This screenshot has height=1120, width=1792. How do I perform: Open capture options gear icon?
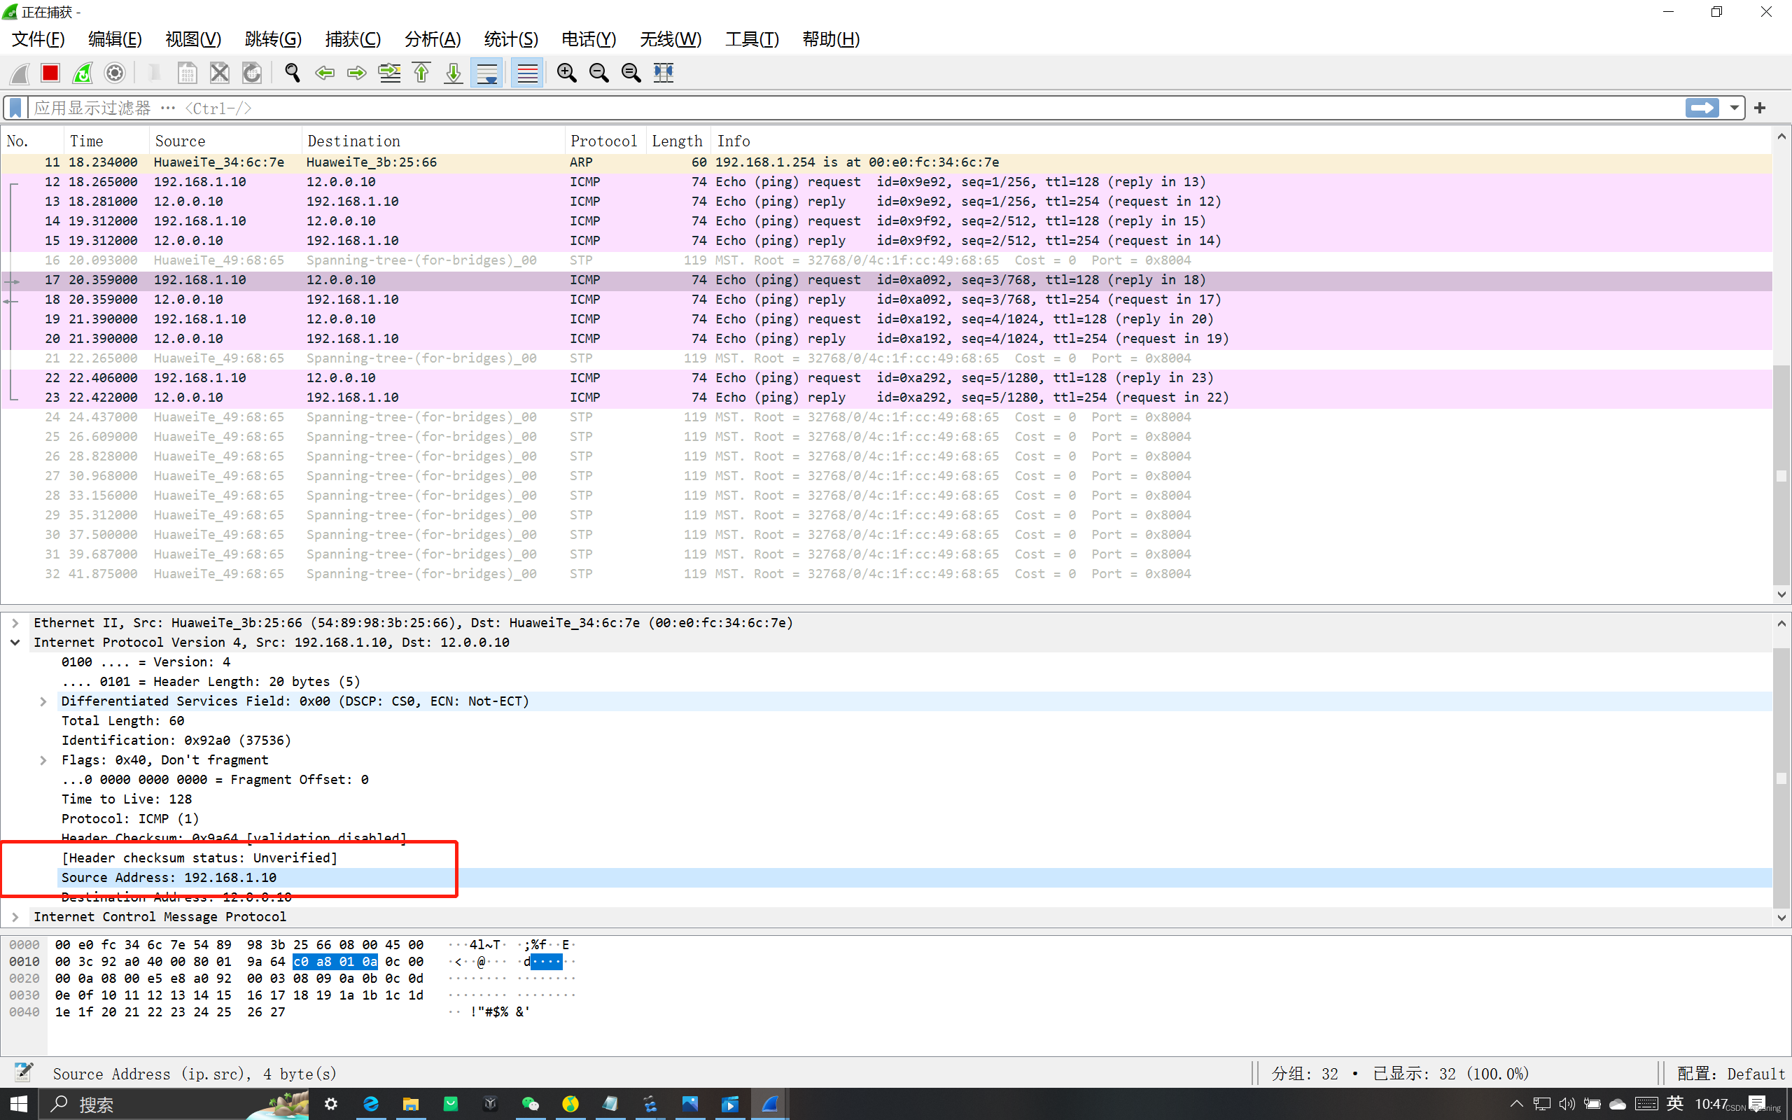(115, 73)
